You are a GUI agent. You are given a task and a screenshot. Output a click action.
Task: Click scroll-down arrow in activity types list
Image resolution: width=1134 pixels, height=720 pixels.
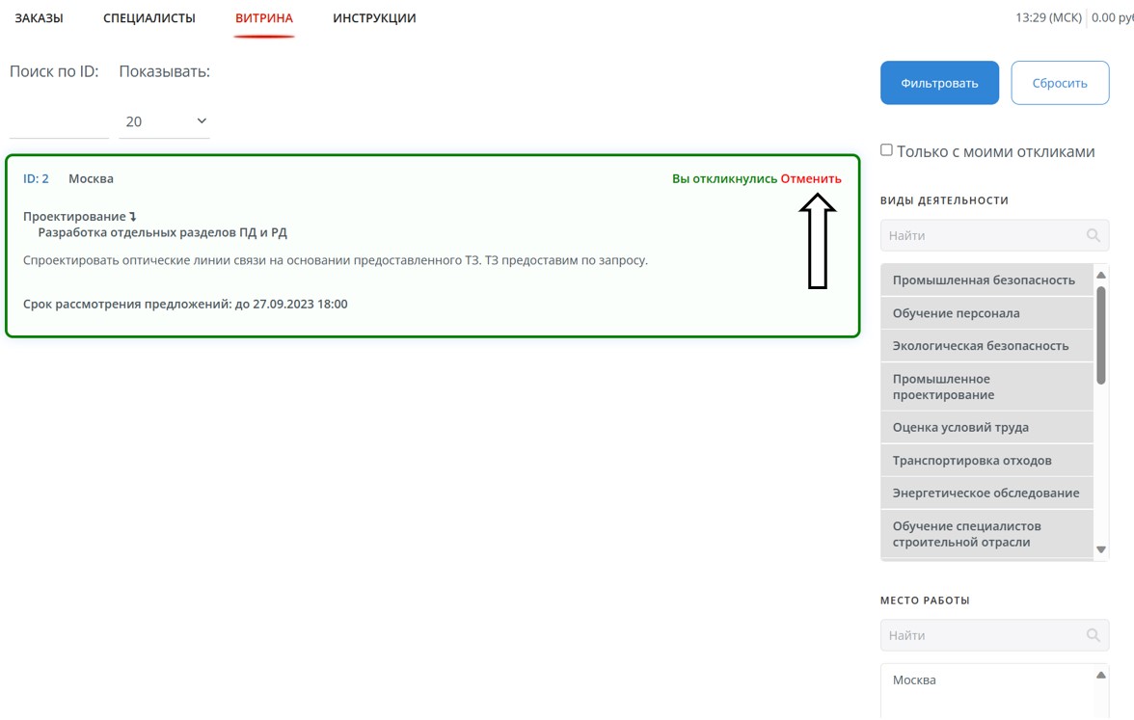pos(1101,549)
